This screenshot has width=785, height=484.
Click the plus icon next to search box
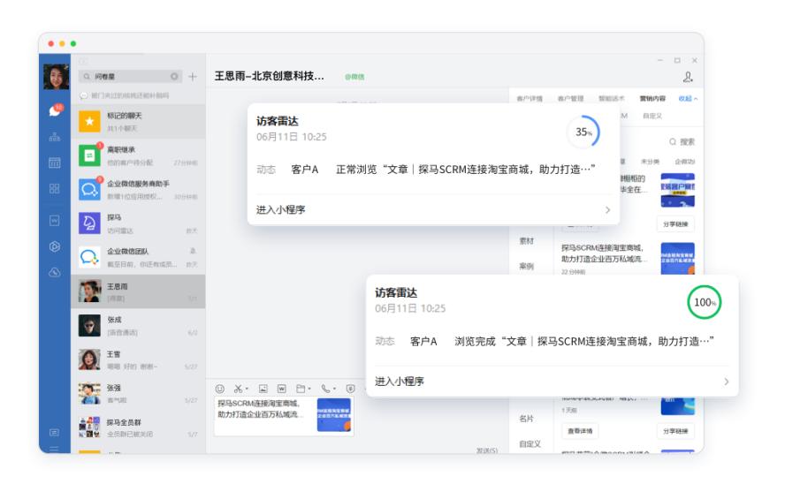coord(193,77)
